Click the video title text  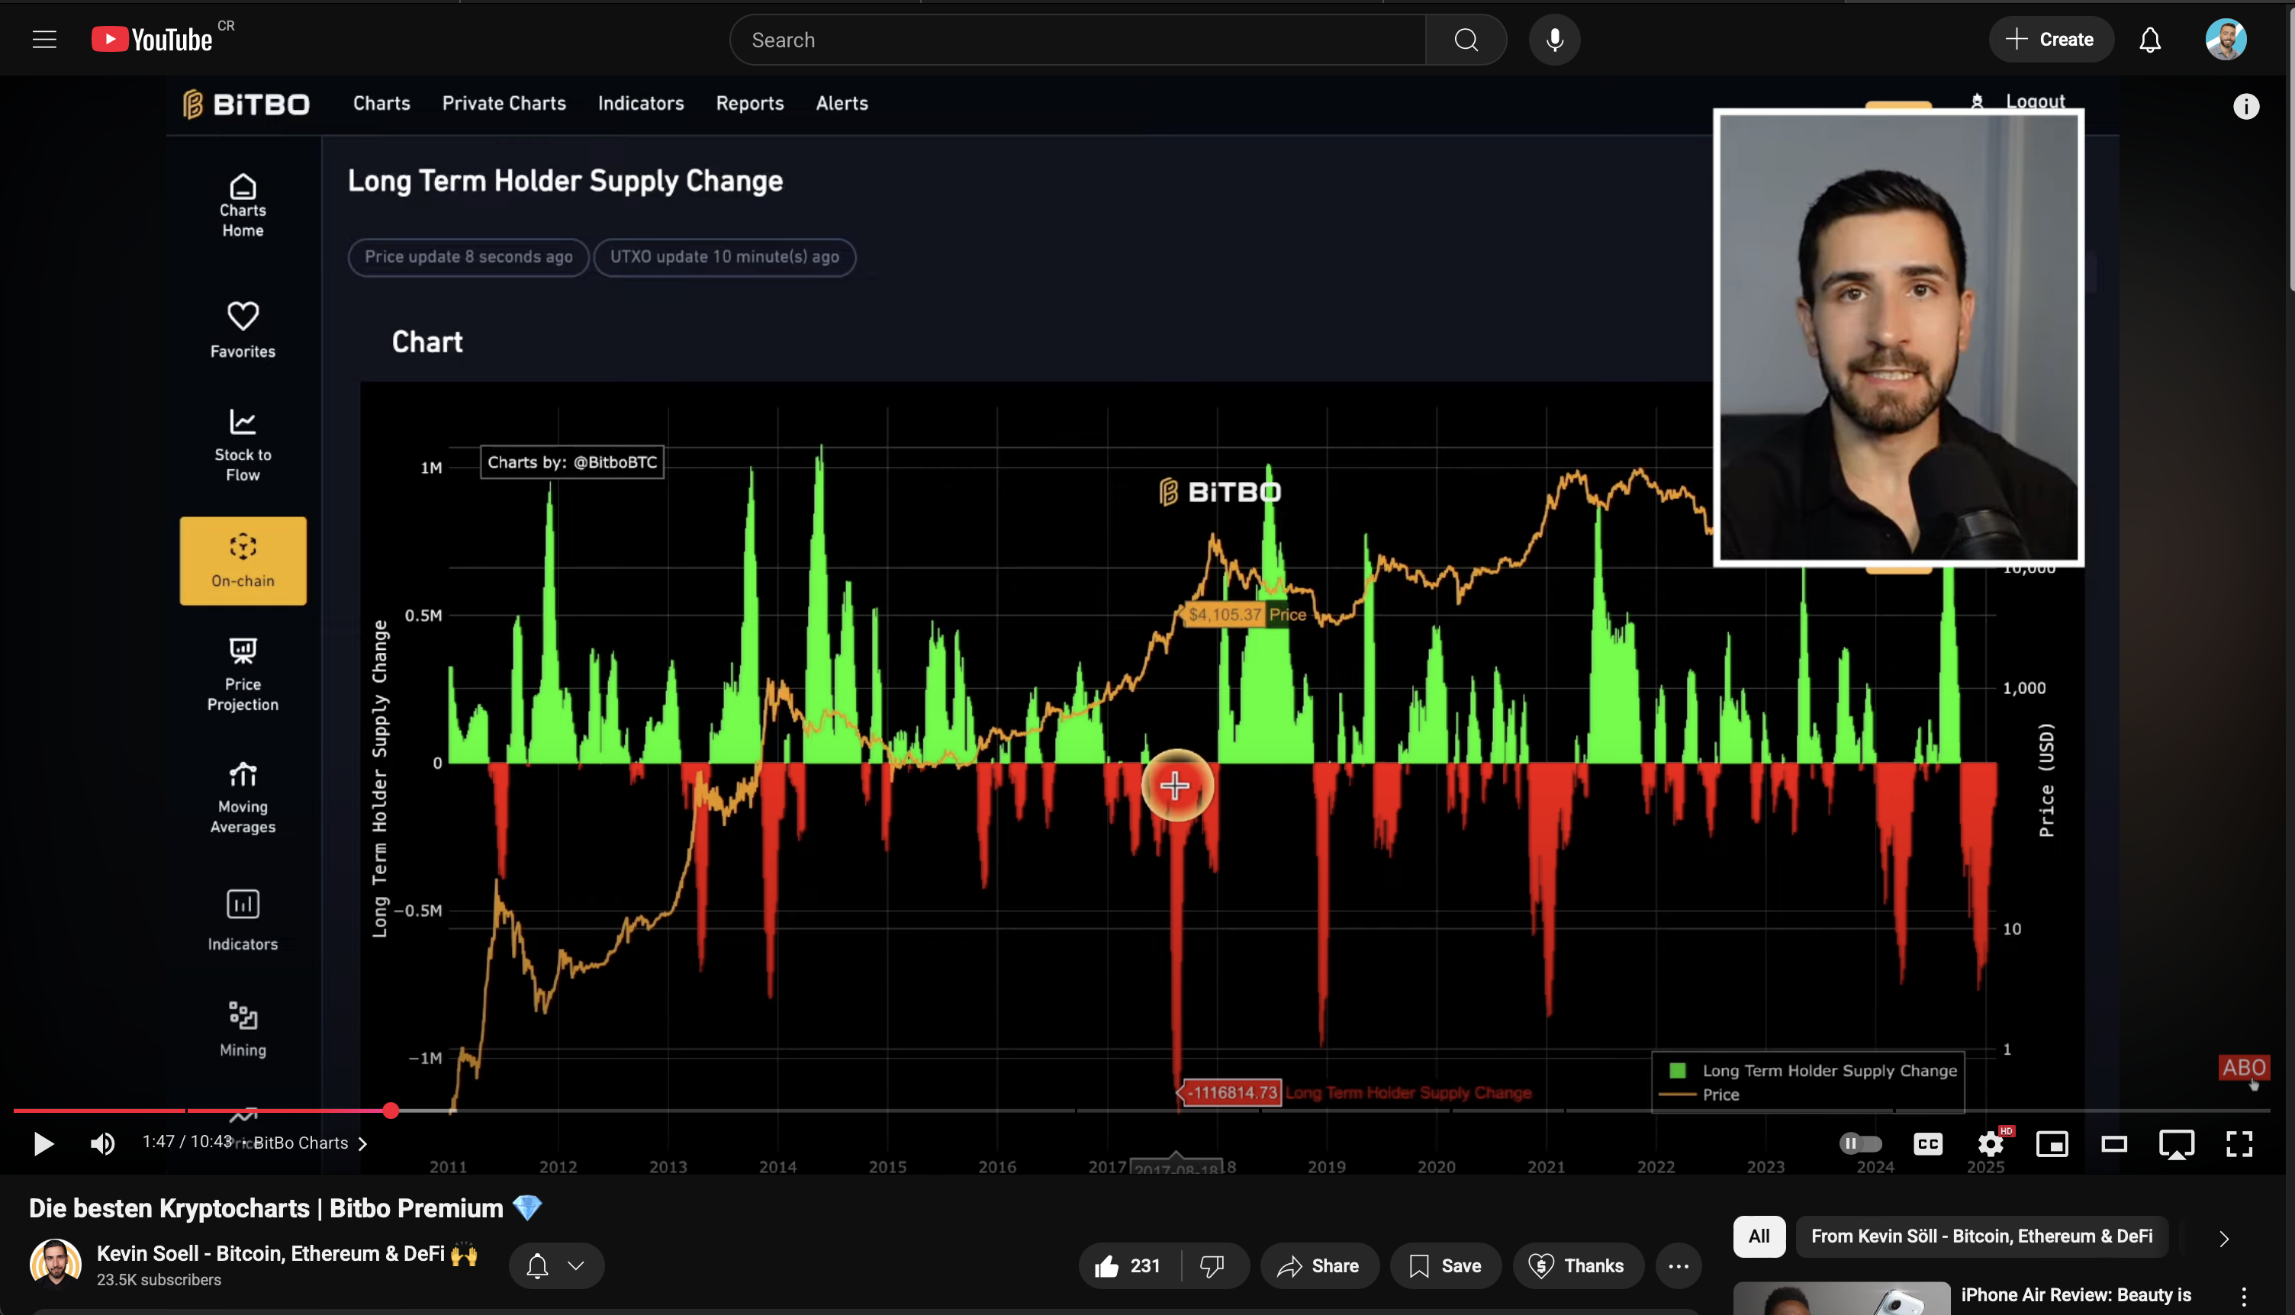coord(285,1208)
